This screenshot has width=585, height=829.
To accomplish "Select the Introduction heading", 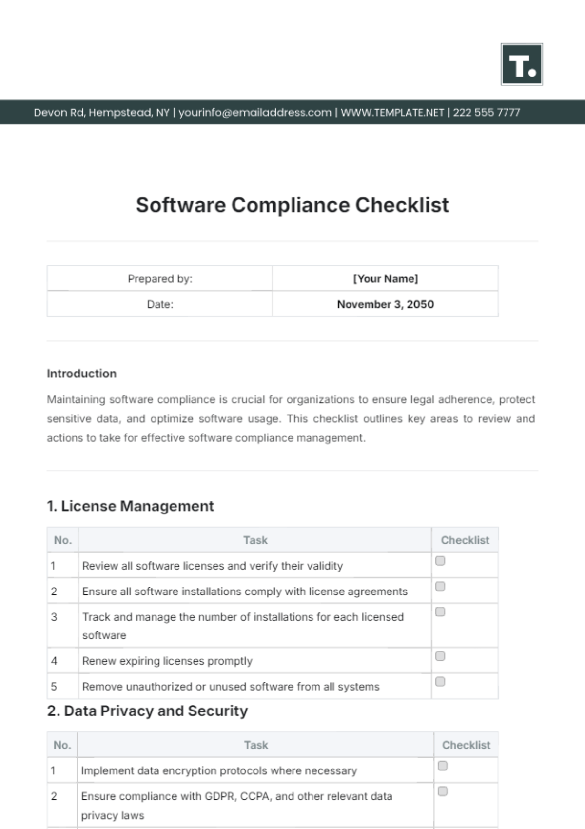I will (x=82, y=374).
